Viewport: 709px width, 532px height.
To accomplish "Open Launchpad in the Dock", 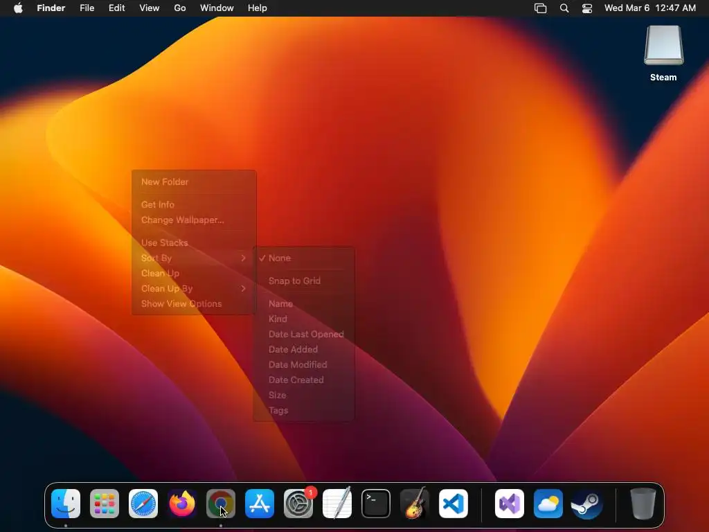I will coord(105,504).
